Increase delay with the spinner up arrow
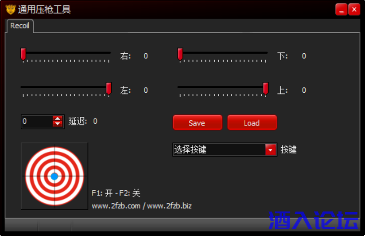The width and height of the screenshot is (365, 236). coord(57,119)
